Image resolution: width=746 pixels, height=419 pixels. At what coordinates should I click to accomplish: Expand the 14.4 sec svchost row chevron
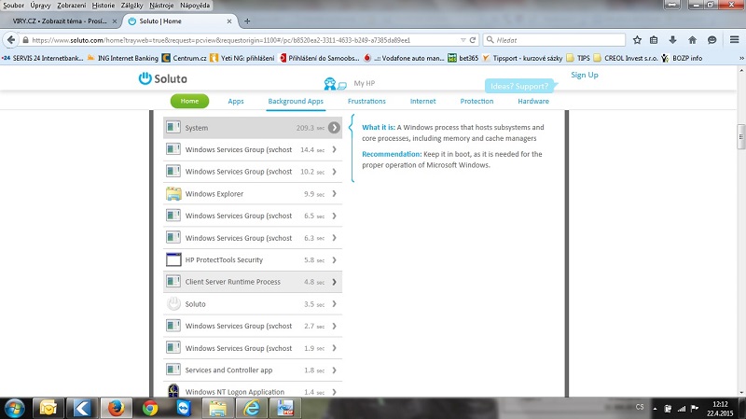click(335, 149)
